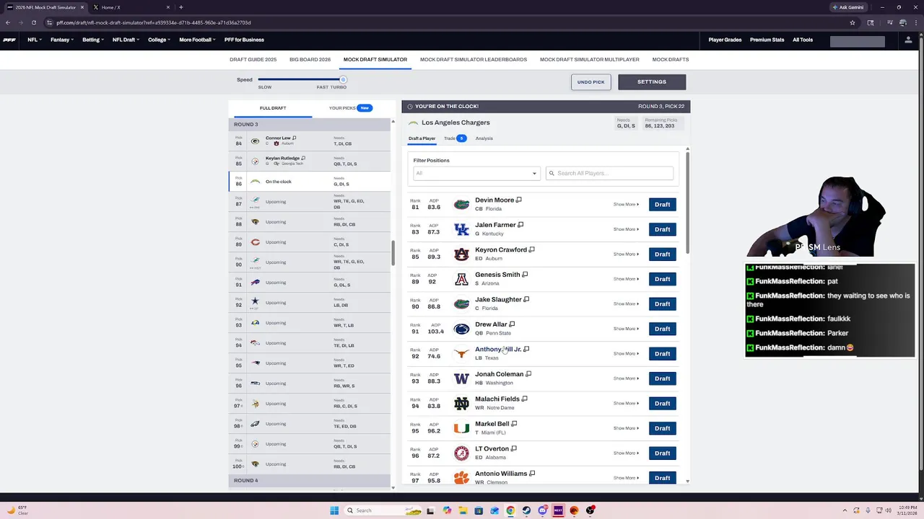Click the Arizona logo beside Genesis Smith
This screenshot has height=519, width=924.
[x=461, y=279]
